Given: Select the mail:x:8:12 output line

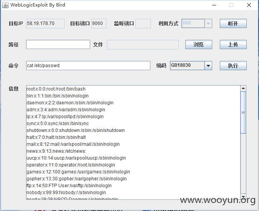Looking at the screenshot, I should click(x=73, y=144).
